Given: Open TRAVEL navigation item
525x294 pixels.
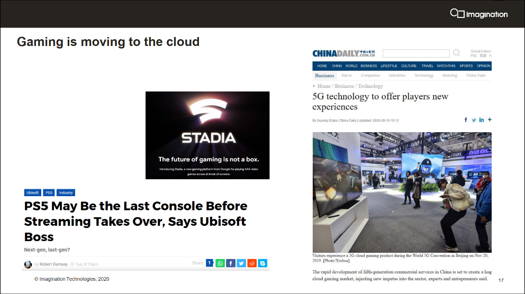Looking at the screenshot, I should pos(427,66).
